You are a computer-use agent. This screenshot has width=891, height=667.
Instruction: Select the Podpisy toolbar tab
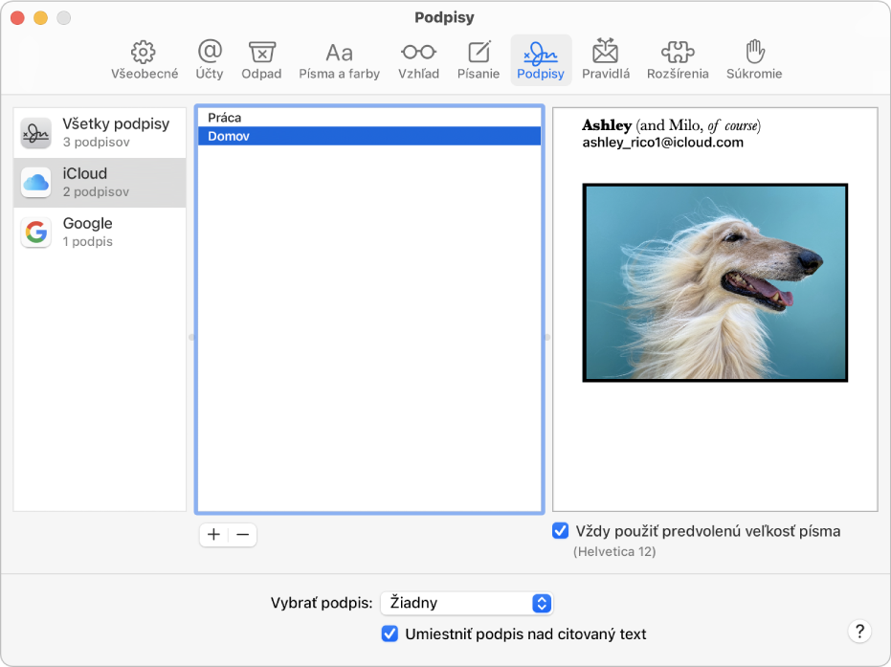541,57
